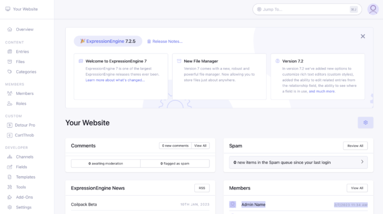Open the RSS feed button
Image resolution: width=383 pixels, height=214 pixels.
(202, 188)
